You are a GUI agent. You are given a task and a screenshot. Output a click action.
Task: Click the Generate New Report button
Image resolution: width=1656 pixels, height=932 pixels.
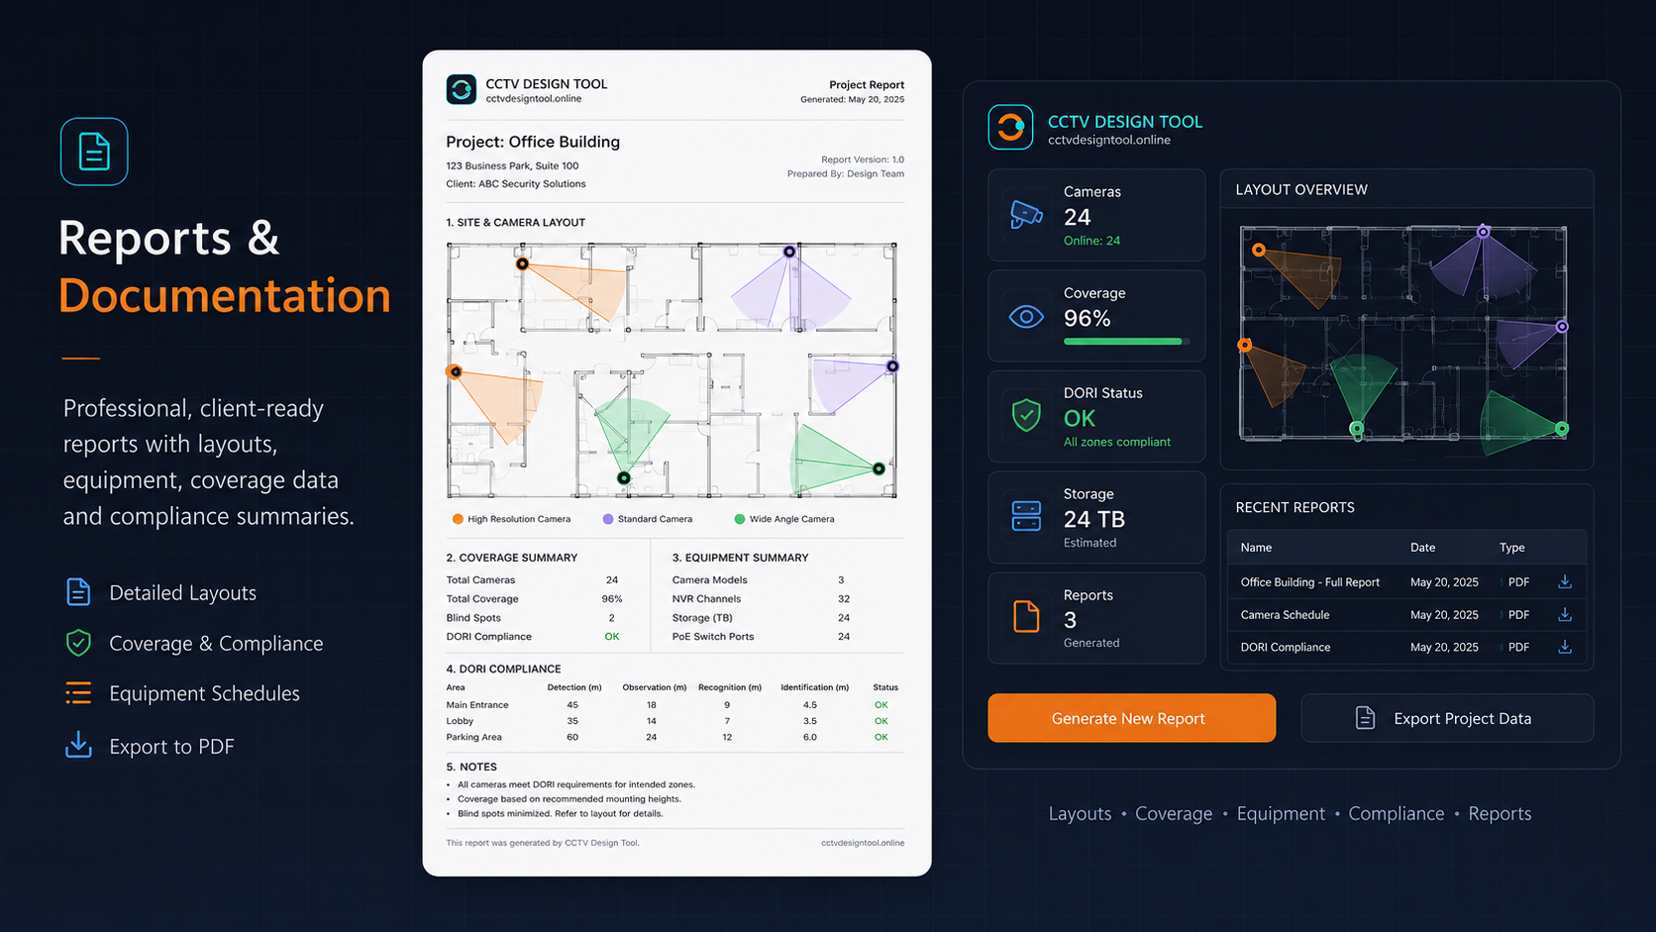1131,718
